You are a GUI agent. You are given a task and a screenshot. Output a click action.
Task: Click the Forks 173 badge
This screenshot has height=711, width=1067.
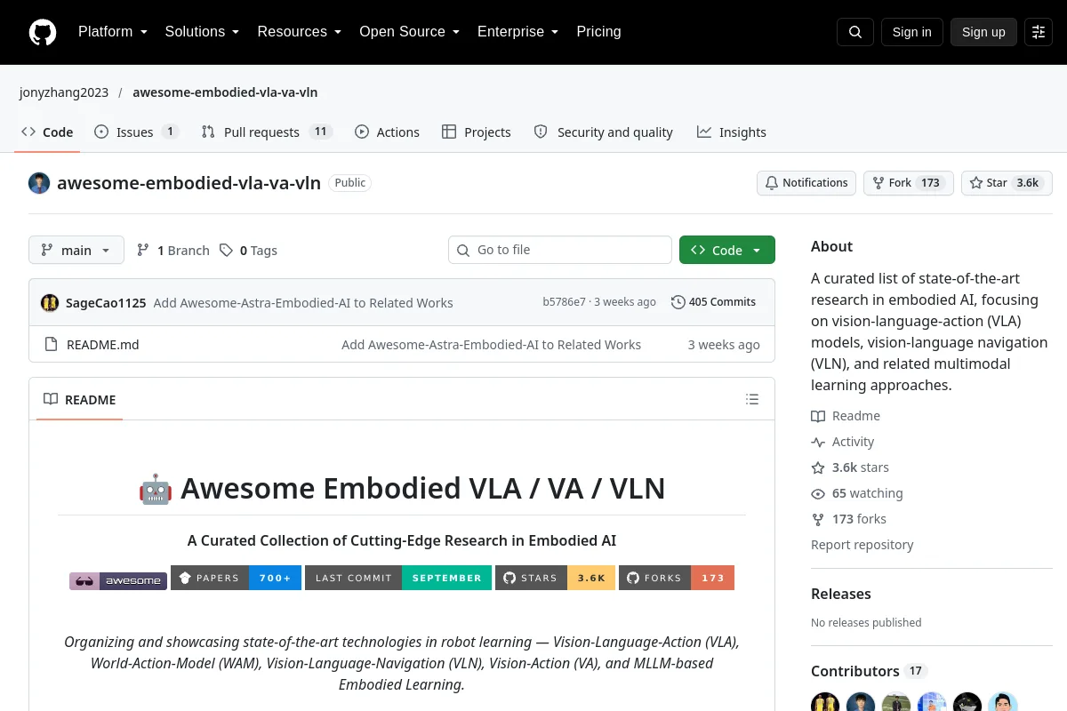point(677,578)
